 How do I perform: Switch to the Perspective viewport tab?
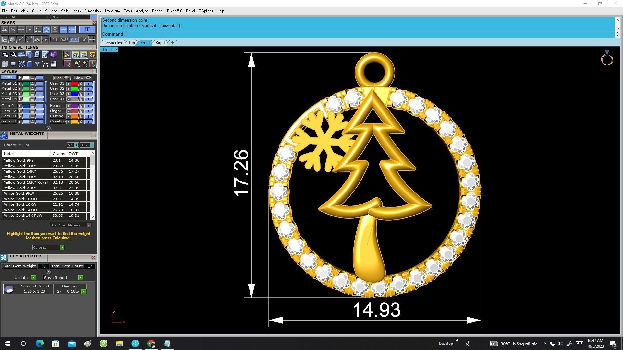pyautogui.click(x=113, y=43)
